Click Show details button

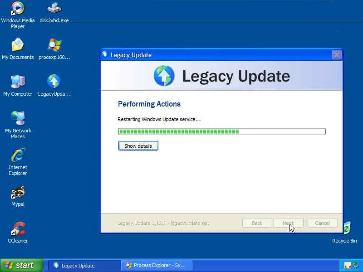click(x=138, y=146)
